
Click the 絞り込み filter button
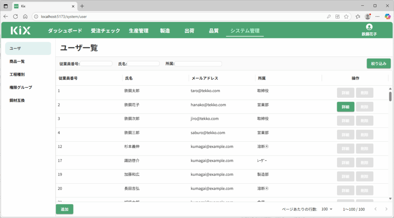click(x=379, y=63)
